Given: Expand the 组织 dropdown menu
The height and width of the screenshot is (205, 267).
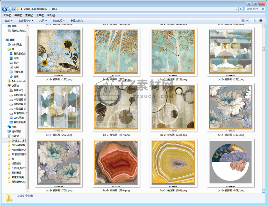Looking at the screenshot, I should coord(9,21).
